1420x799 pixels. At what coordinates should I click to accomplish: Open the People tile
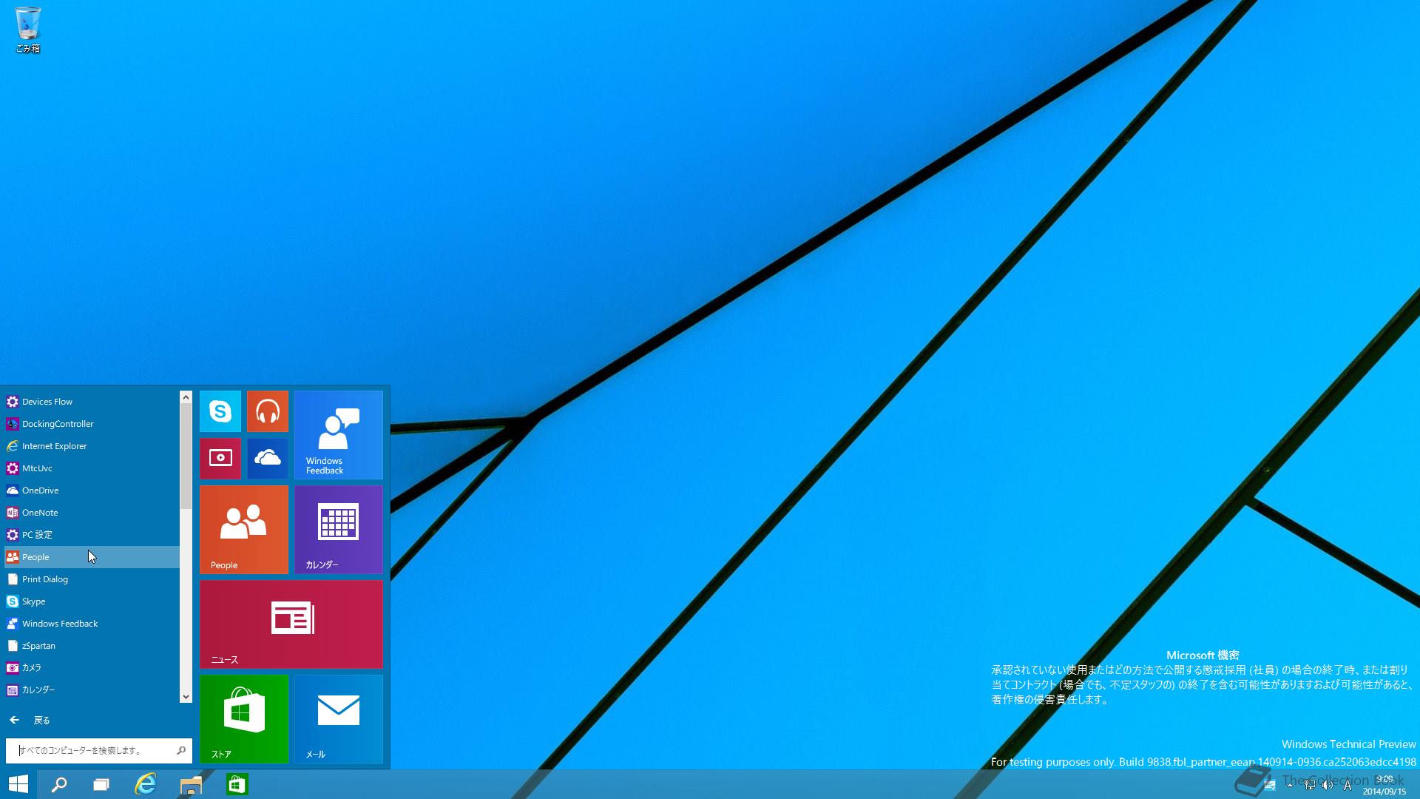[x=243, y=530]
